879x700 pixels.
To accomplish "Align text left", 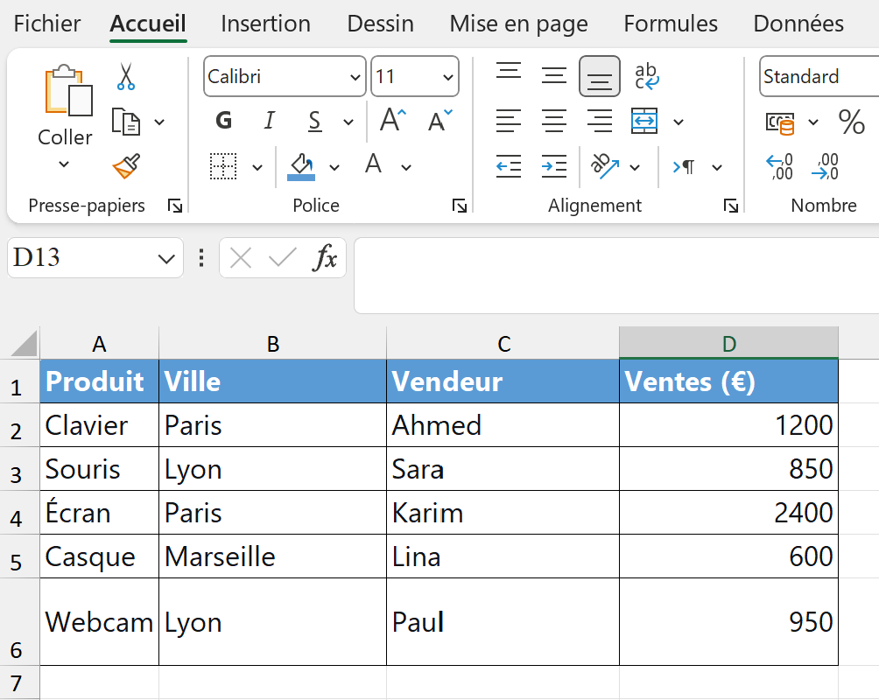I will 509,121.
